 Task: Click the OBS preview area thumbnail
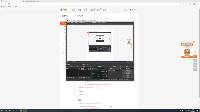100,43
